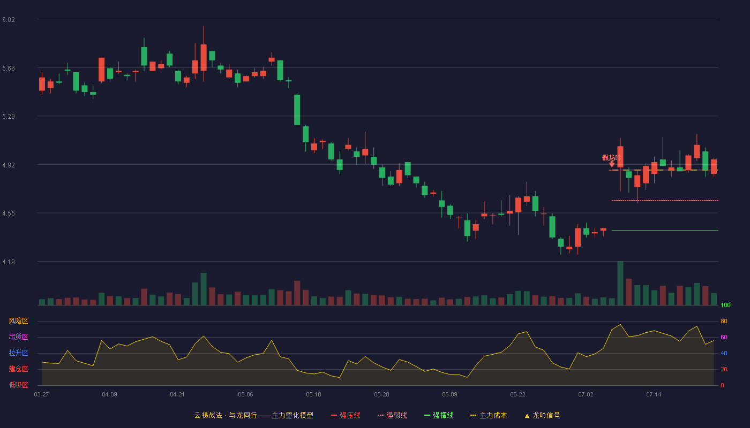Toggle the 强压线 legend entry
The width and height of the screenshot is (750, 428).
pyautogui.click(x=346, y=415)
